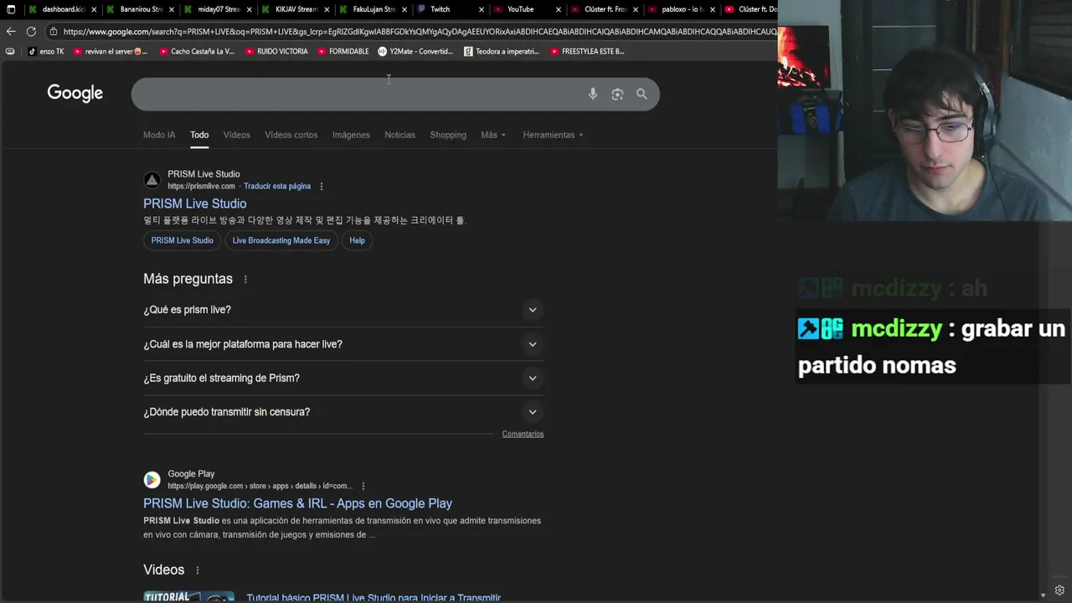Open the PRISM Live Studio result title link
Viewport: 1072px width, 603px height.
click(x=194, y=204)
